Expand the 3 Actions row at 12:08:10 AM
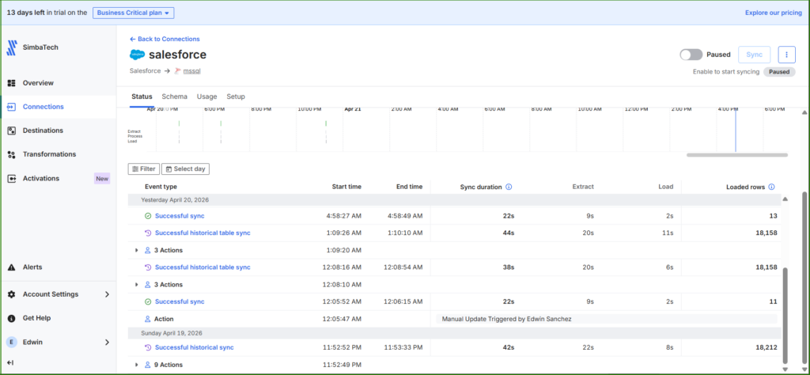The image size is (810, 375). [x=137, y=285]
